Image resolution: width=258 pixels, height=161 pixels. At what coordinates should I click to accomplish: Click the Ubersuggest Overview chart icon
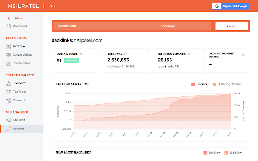(x=8, y=46)
